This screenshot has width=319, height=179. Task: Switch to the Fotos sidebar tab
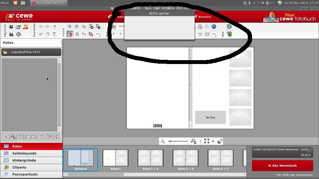coord(31,146)
